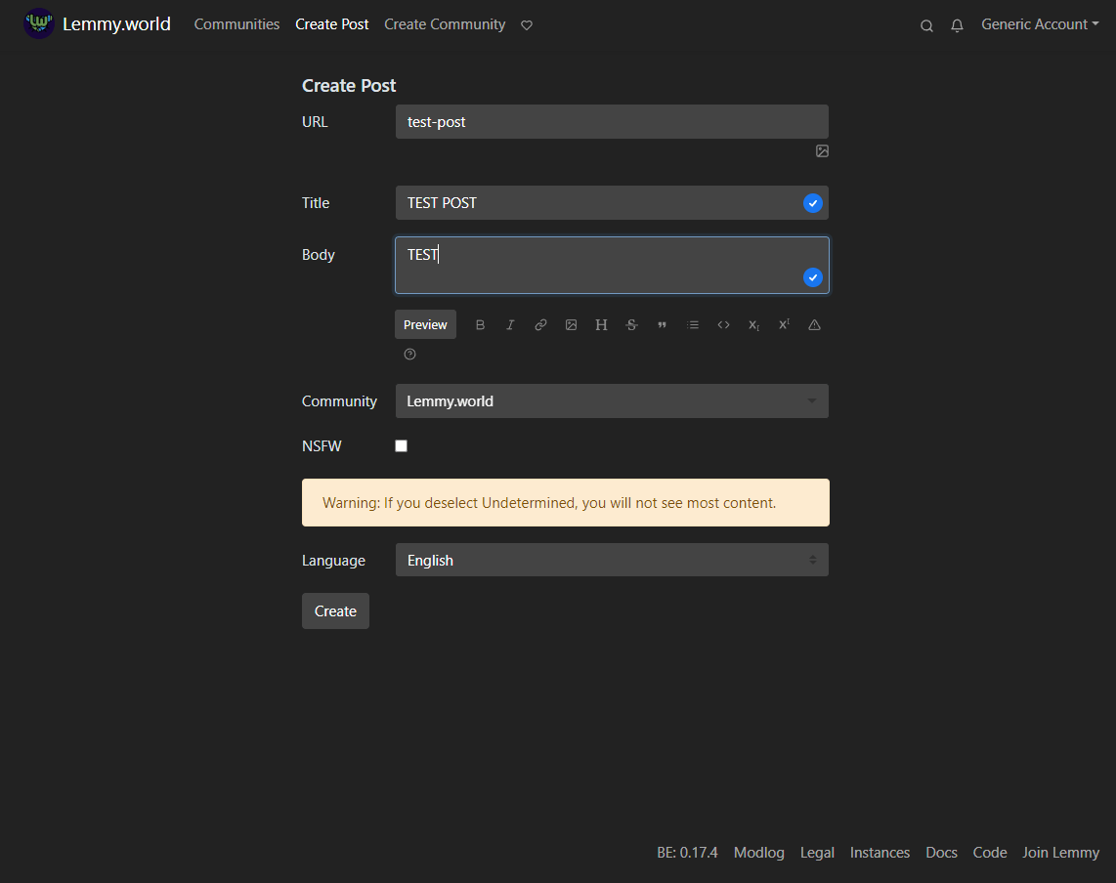The width and height of the screenshot is (1116, 883).
Task: Toggle the NSFW checkbox
Action: click(x=401, y=445)
